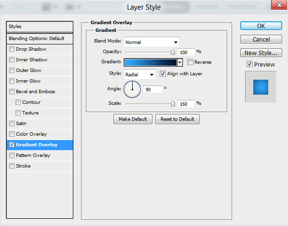Click the New Style... button

tap(261, 53)
